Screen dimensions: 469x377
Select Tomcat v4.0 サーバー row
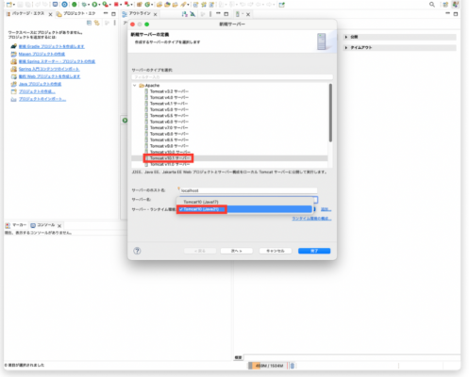(169, 97)
